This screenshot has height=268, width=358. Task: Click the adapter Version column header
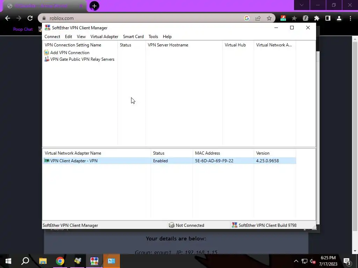click(275, 153)
